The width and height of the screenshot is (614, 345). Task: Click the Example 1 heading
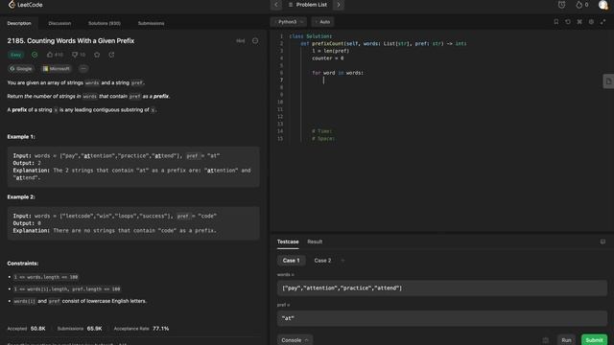pyautogui.click(x=21, y=137)
